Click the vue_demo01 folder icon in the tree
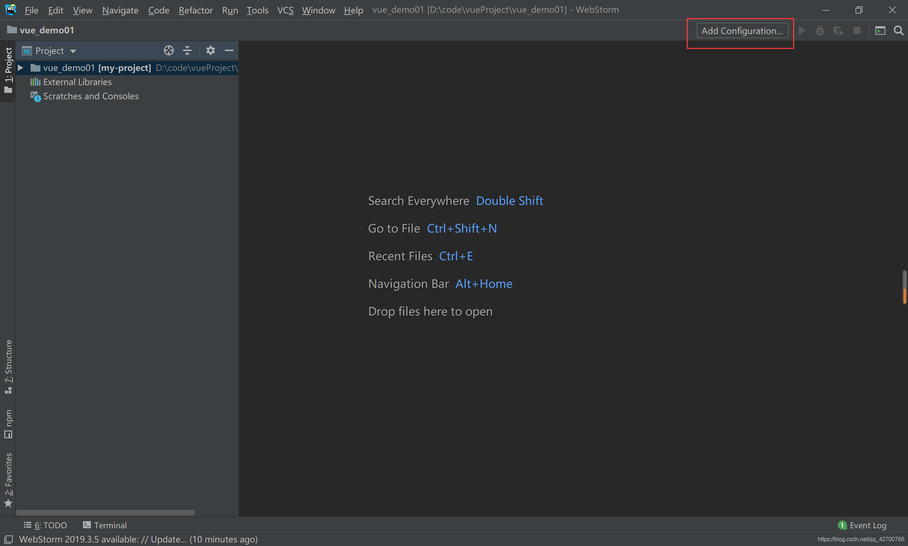The image size is (908, 546). (35, 68)
